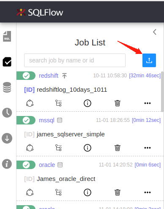
Task: Select redshiftlog_10days_1011 job text
Action: [72, 90]
